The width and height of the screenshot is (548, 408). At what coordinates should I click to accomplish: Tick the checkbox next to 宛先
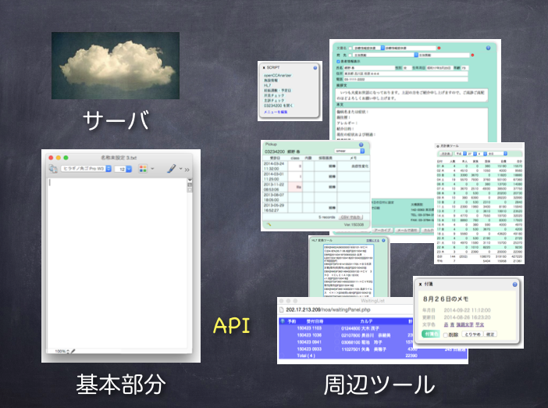(351, 55)
